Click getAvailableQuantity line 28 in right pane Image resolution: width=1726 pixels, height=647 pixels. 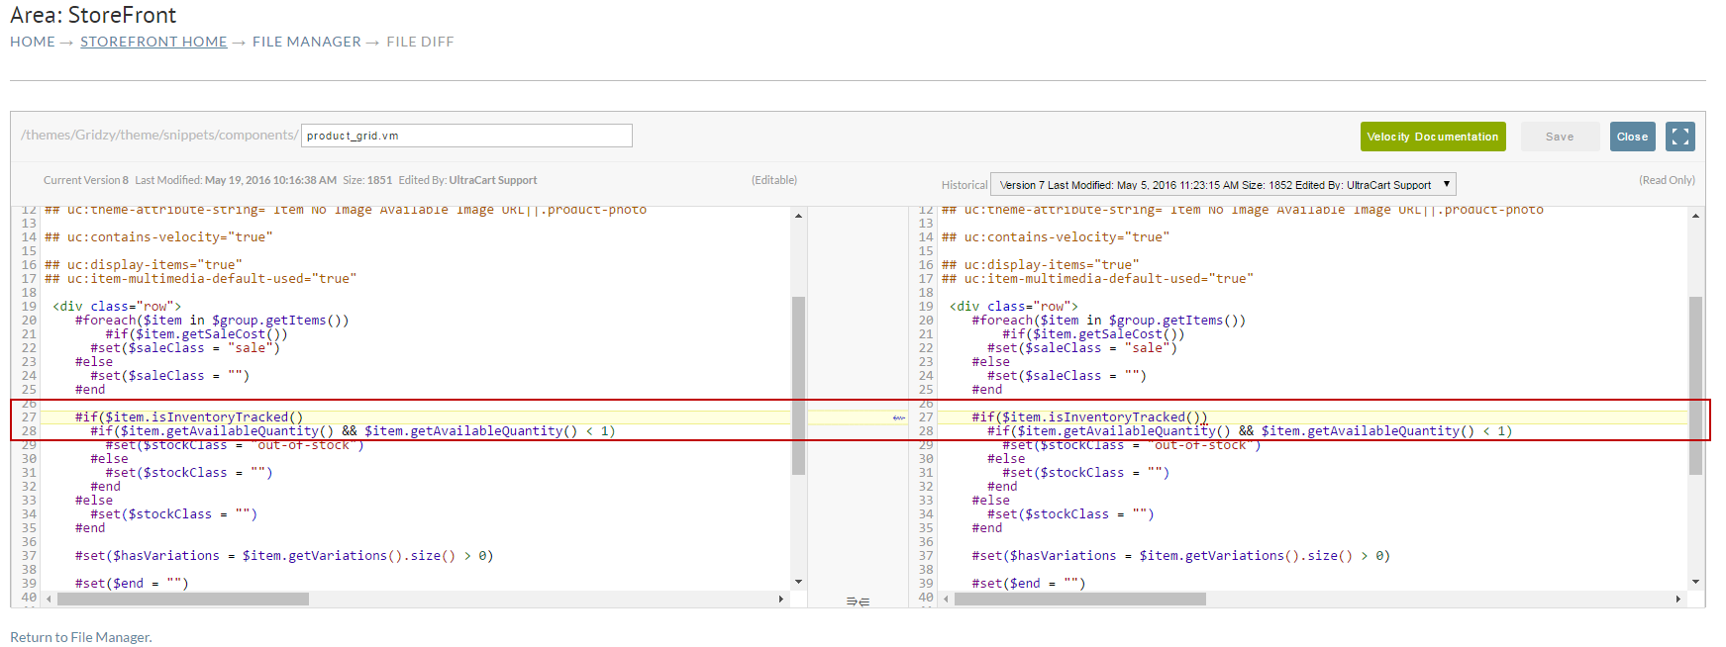tap(1250, 431)
